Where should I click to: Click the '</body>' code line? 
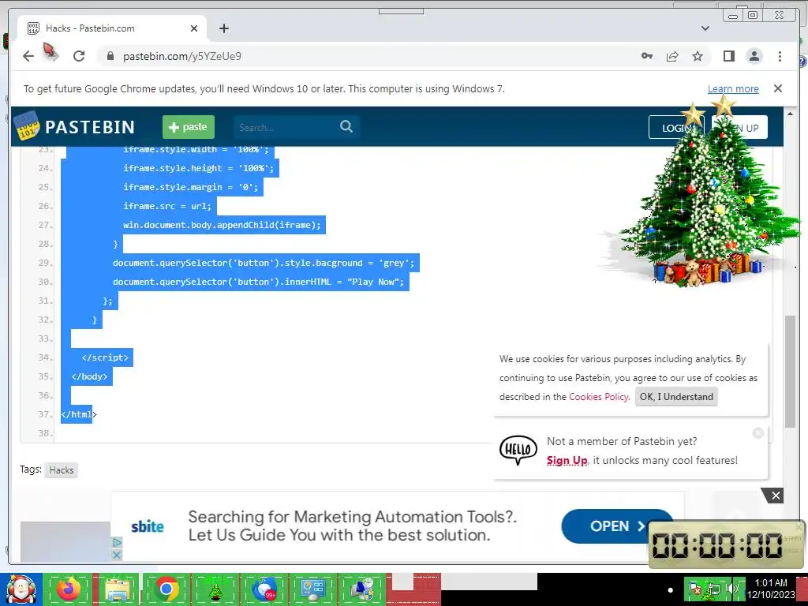point(90,376)
